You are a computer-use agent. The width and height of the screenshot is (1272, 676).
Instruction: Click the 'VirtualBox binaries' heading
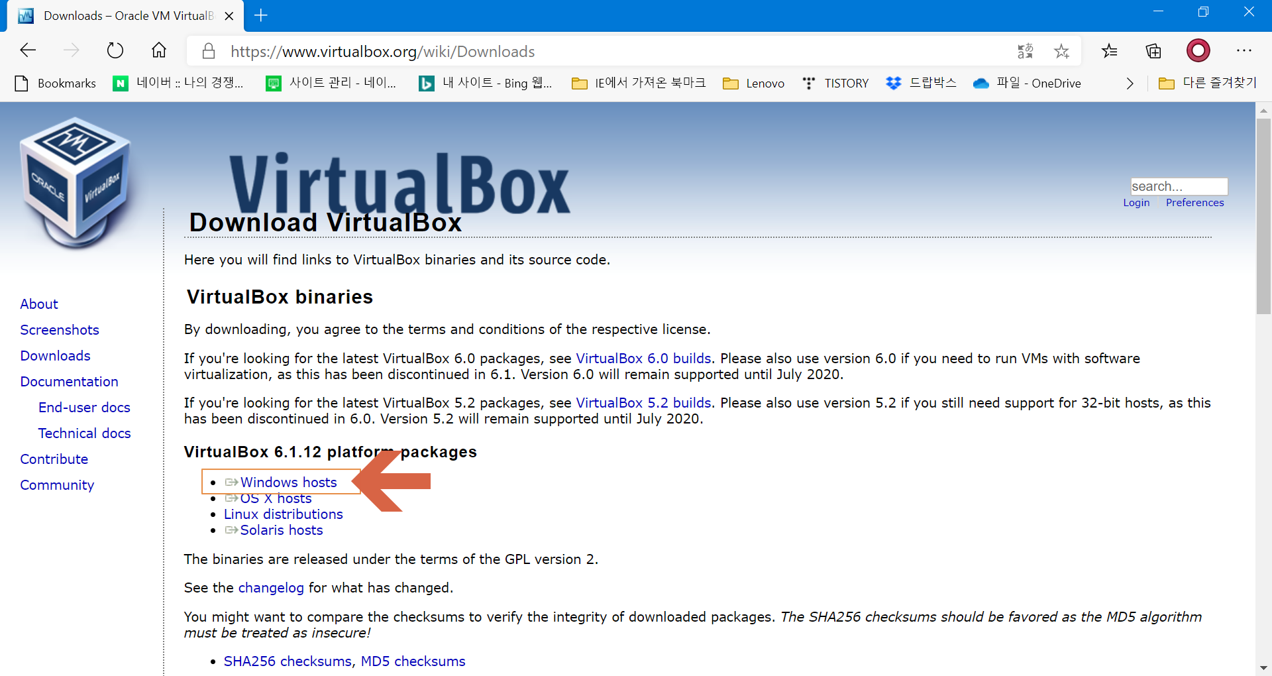point(280,297)
